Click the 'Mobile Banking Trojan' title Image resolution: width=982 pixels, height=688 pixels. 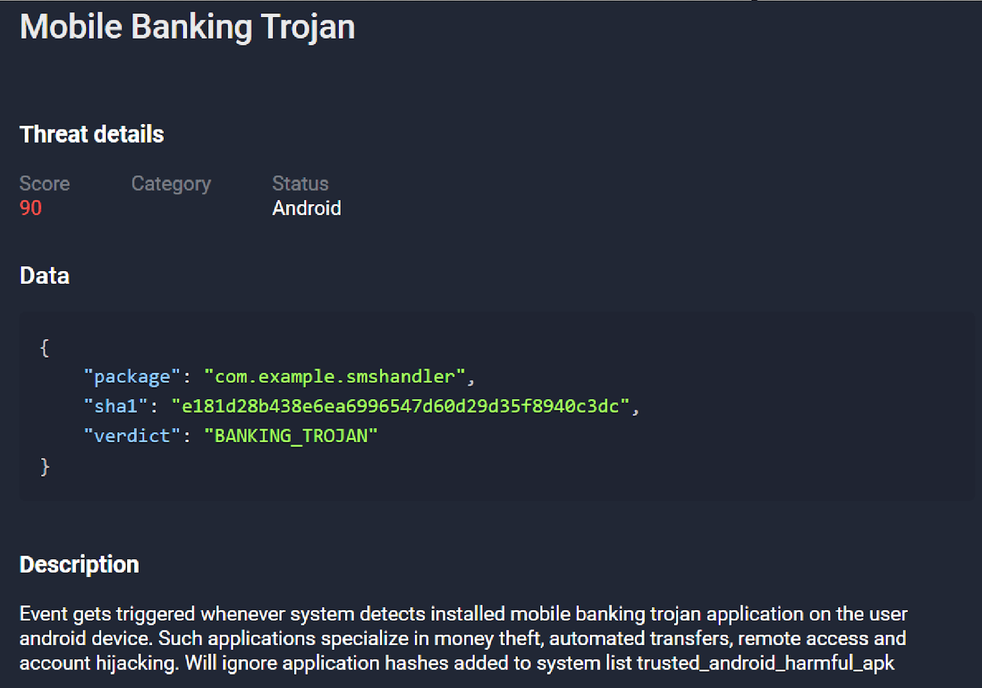click(187, 28)
